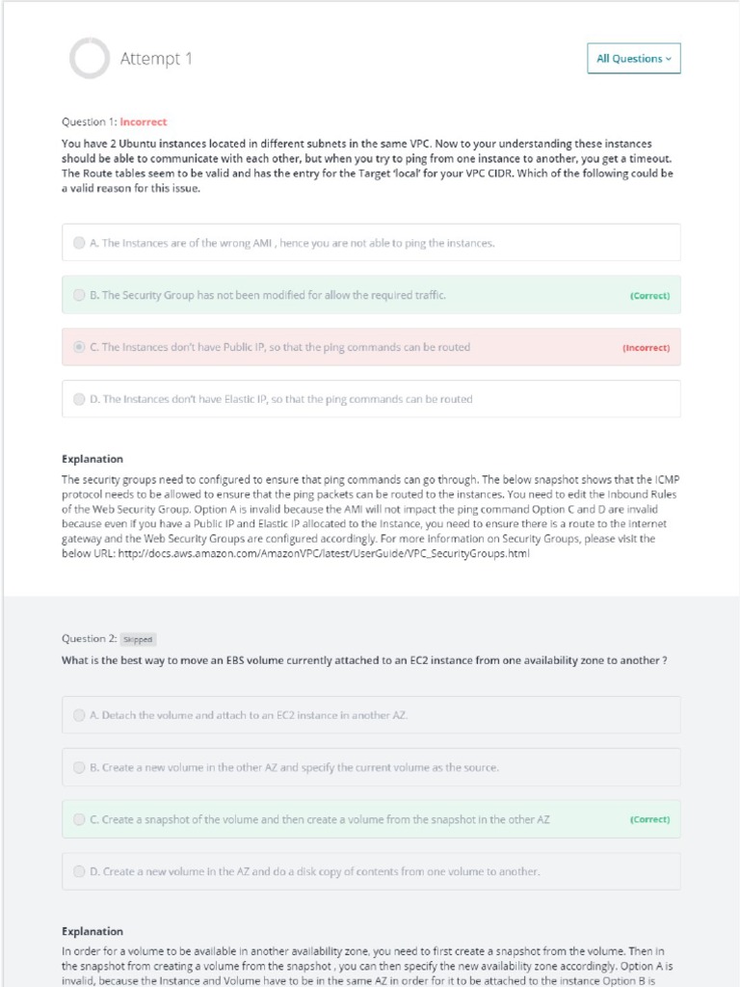
Task: Click the Skipped badge on Question 2
Action: (139, 639)
